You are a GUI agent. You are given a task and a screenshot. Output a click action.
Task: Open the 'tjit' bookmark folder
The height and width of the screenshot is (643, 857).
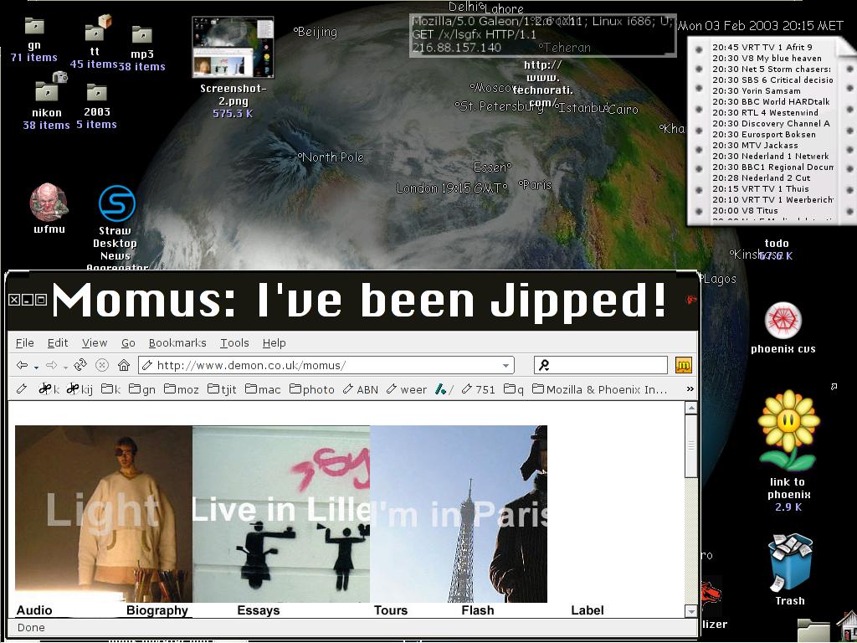point(222,389)
